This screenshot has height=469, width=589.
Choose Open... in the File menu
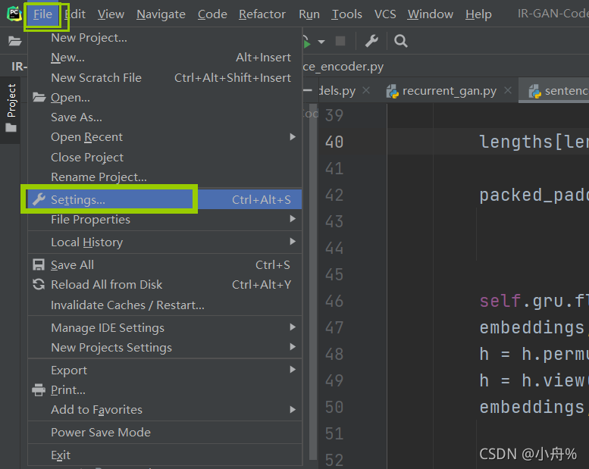(x=164, y=98)
